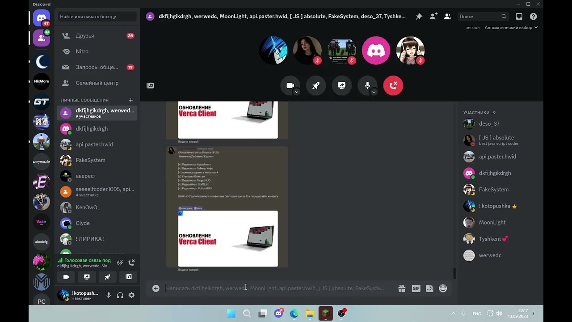Open the KenOwO_ direct message
Image resolution: width=572 pixels, height=322 pixels.
(x=97, y=208)
